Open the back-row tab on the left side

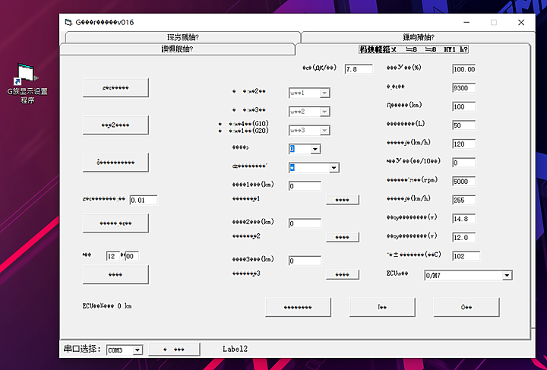tap(183, 37)
